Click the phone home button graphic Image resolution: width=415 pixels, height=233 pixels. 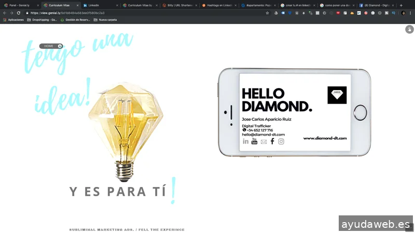tap(360, 113)
